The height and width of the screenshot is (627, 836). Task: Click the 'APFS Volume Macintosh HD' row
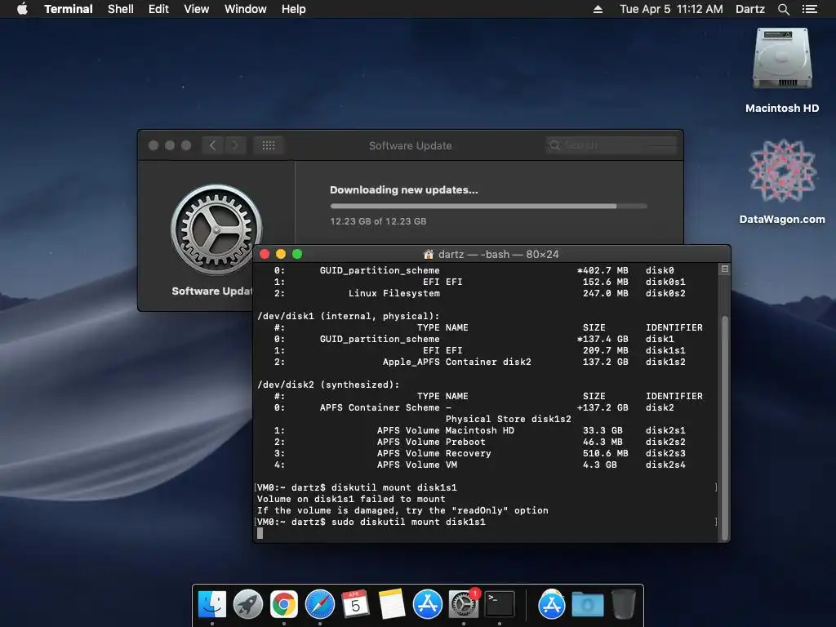tap(479, 430)
